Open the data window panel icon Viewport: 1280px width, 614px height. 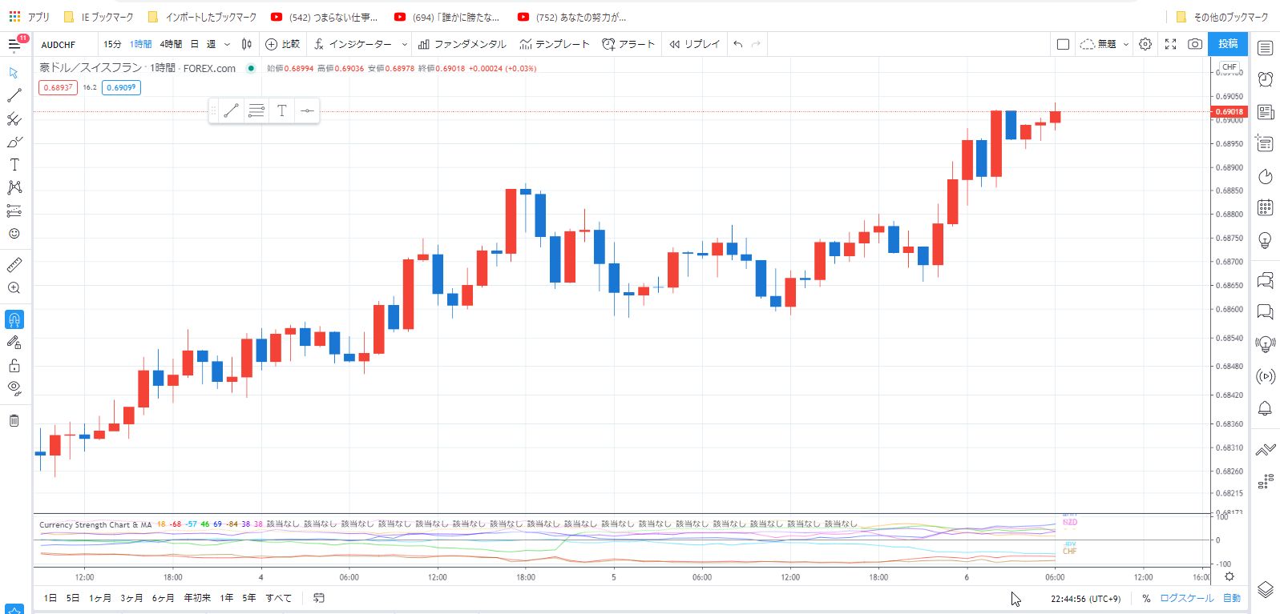point(1265,143)
